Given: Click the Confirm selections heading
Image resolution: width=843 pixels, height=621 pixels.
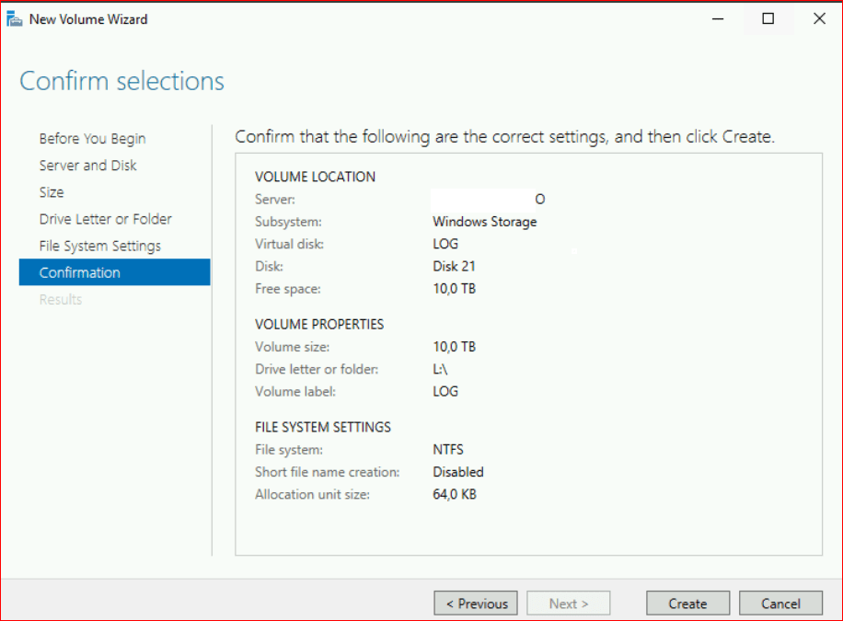Looking at the screenshot, I should [x=121, y=81].
